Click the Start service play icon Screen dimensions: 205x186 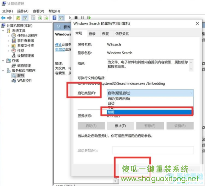70,18
